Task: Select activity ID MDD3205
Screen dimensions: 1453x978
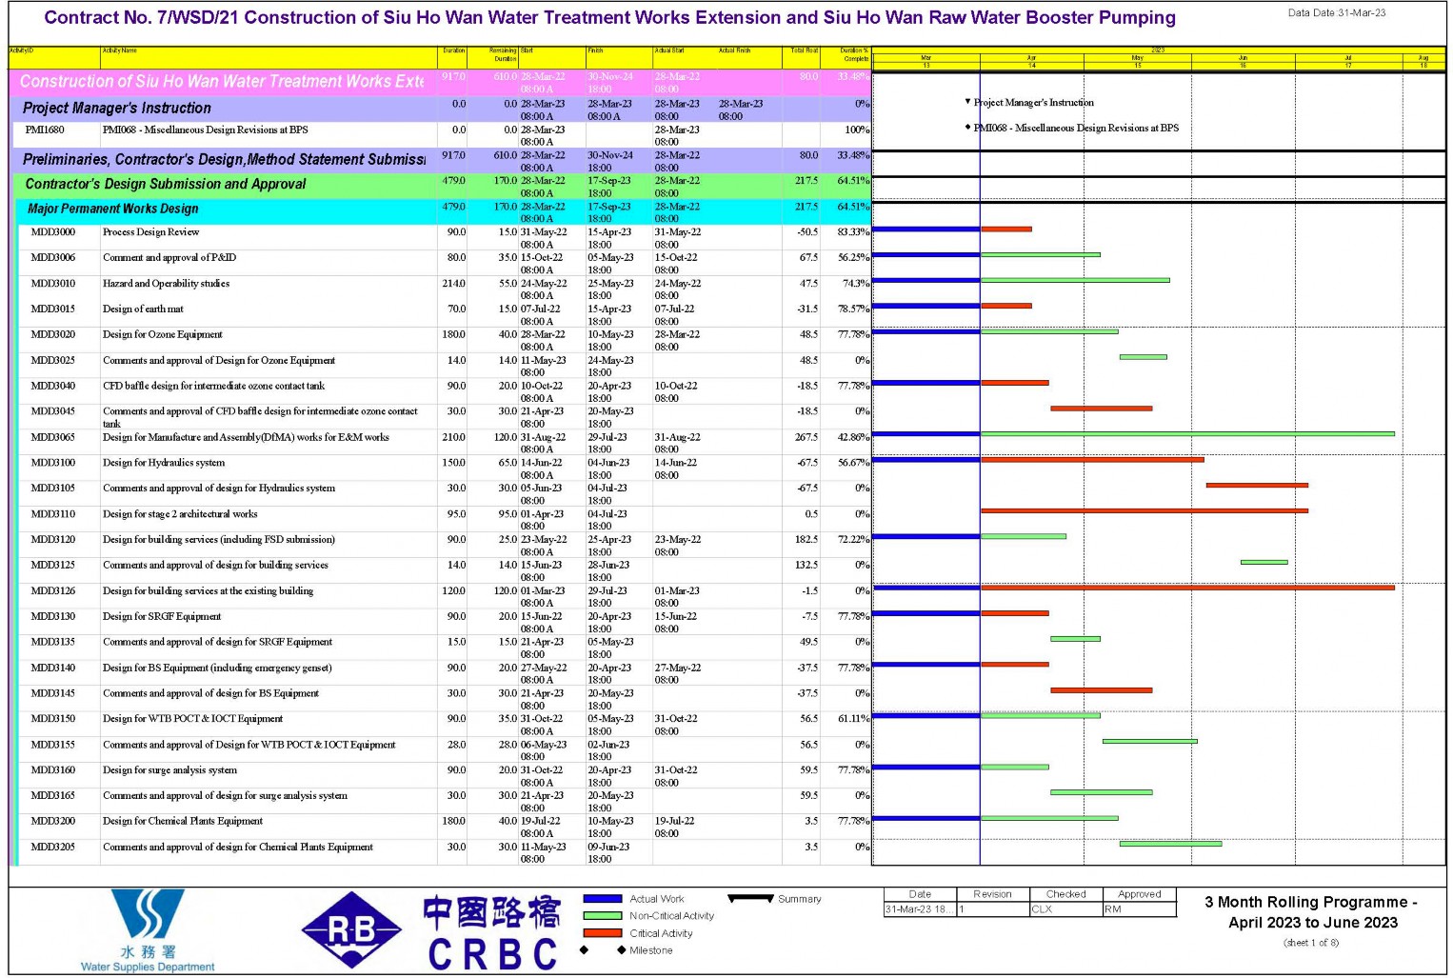Action: (x=52, y=848)
